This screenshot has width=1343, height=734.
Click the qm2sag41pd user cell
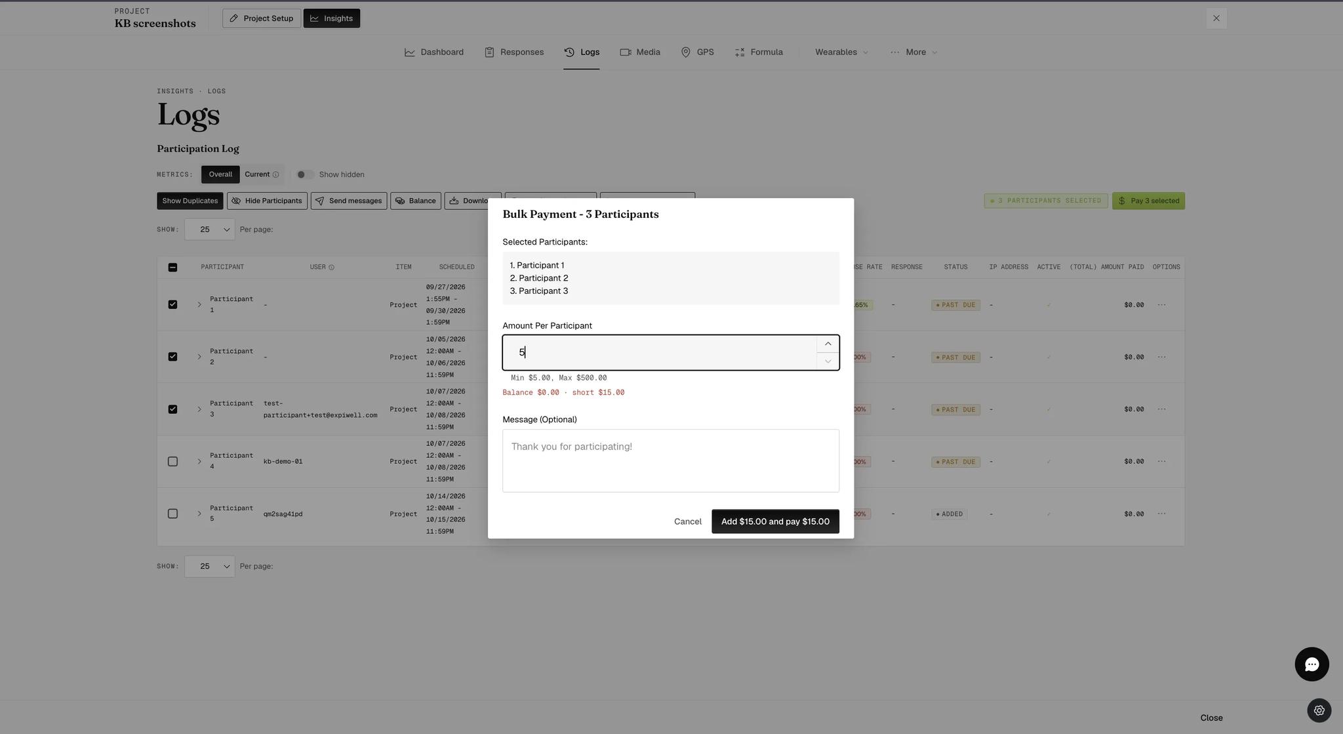(x=283, y=514)
